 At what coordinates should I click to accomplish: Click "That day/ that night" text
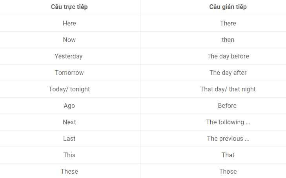point(228,89)
